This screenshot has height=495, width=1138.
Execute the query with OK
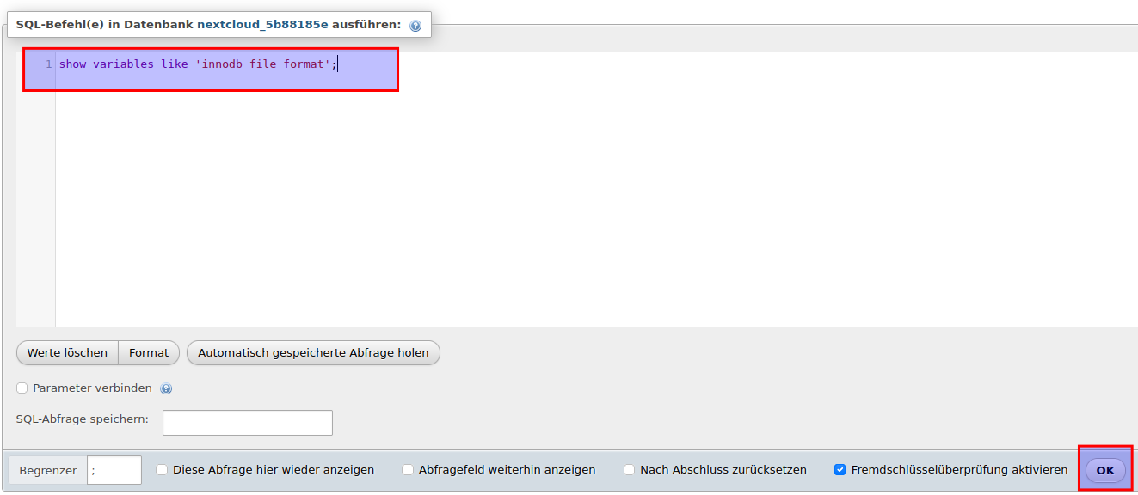1105,469
